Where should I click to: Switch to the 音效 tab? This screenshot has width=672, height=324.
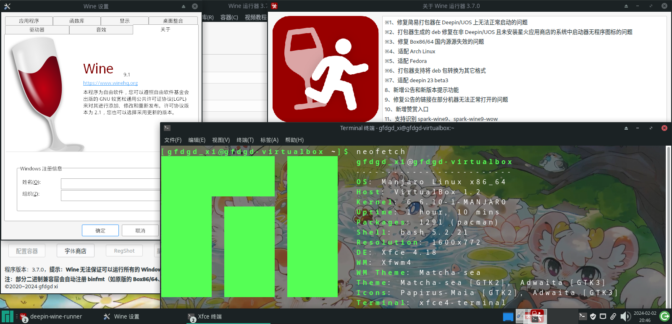(101, 30)
